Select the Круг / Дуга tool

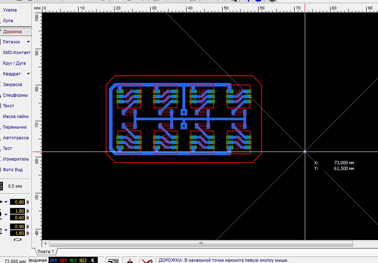[x=14, y=63]
